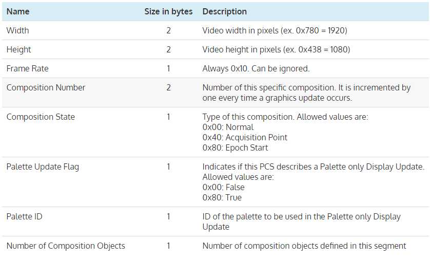Viewport: 430px width, 260px height.
Task: Click the Composition Number row label
Action: pos(46,87)
